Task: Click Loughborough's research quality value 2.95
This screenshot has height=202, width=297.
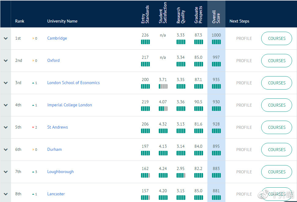Action: (180, 169)
